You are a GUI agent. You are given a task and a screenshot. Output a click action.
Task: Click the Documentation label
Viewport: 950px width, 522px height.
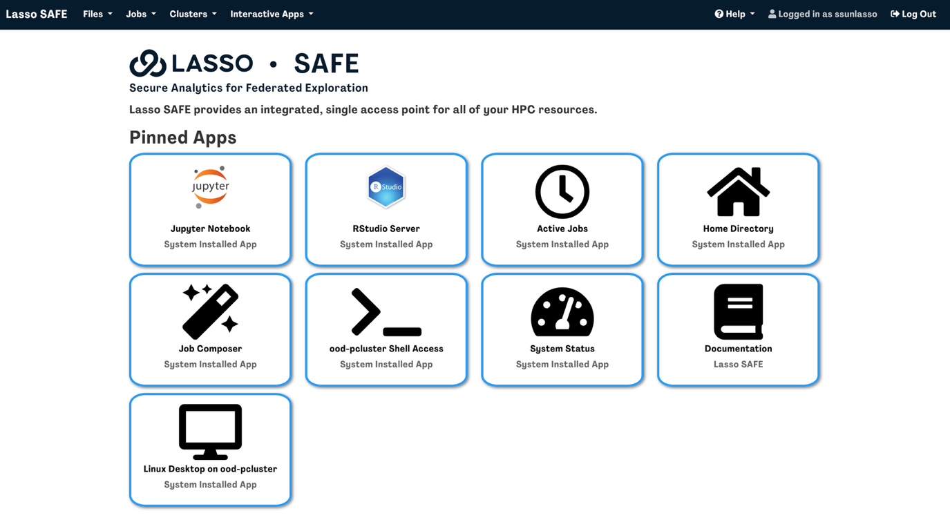738,349
